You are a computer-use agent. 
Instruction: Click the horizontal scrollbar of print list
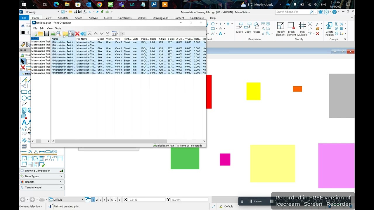tap(111, 141)
